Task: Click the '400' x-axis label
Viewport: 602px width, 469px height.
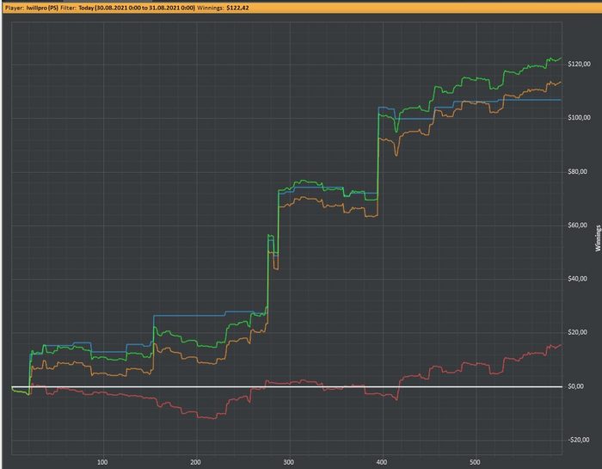Action: click(382, 462)
